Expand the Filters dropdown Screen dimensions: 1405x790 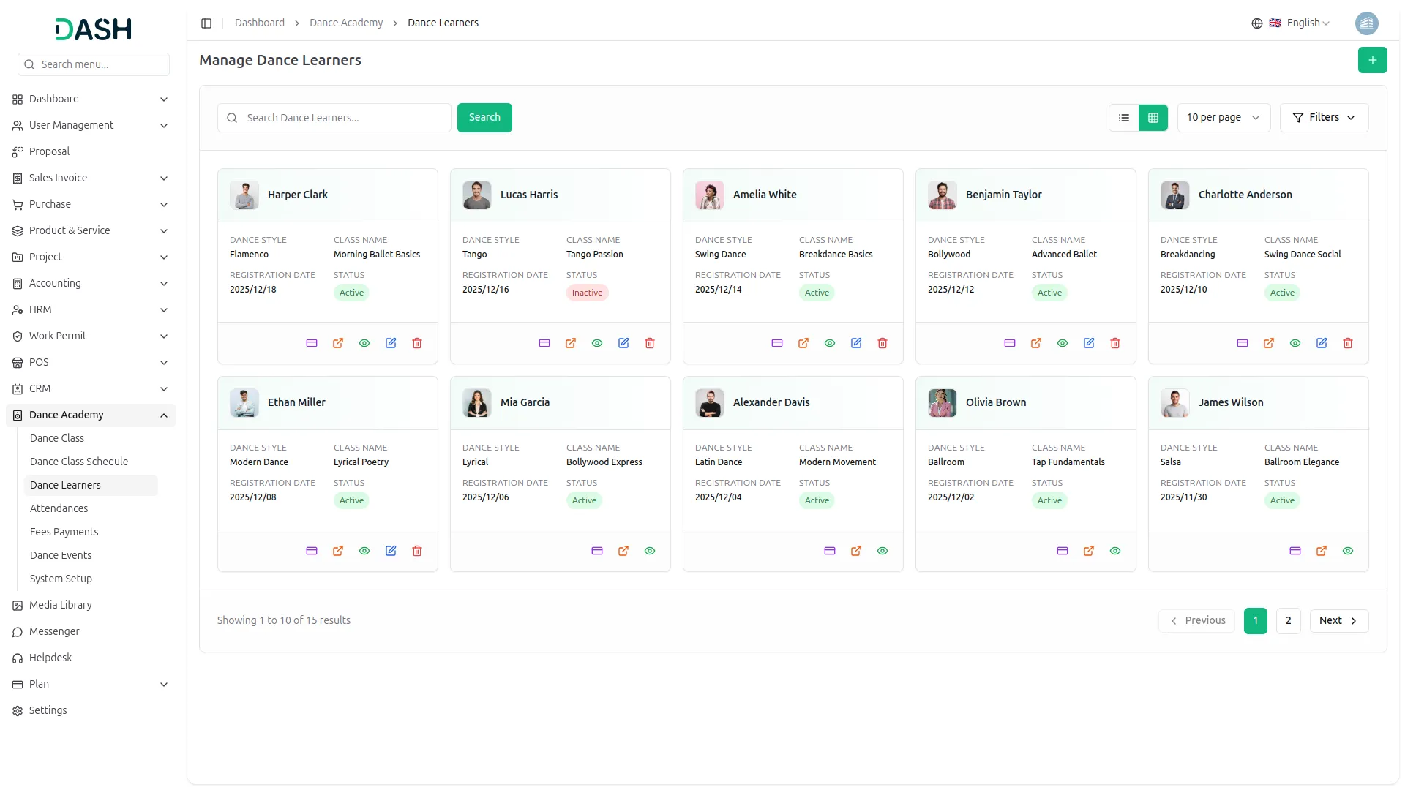point(1324,118)
